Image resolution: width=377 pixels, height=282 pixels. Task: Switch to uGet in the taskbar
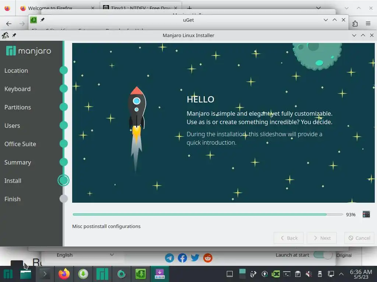tap(140, 274)
